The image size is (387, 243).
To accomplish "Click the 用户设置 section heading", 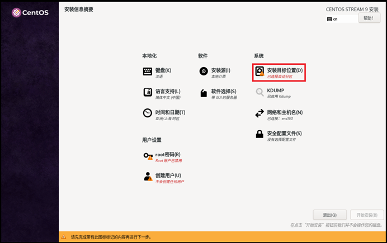I will (x=152, y=140).
